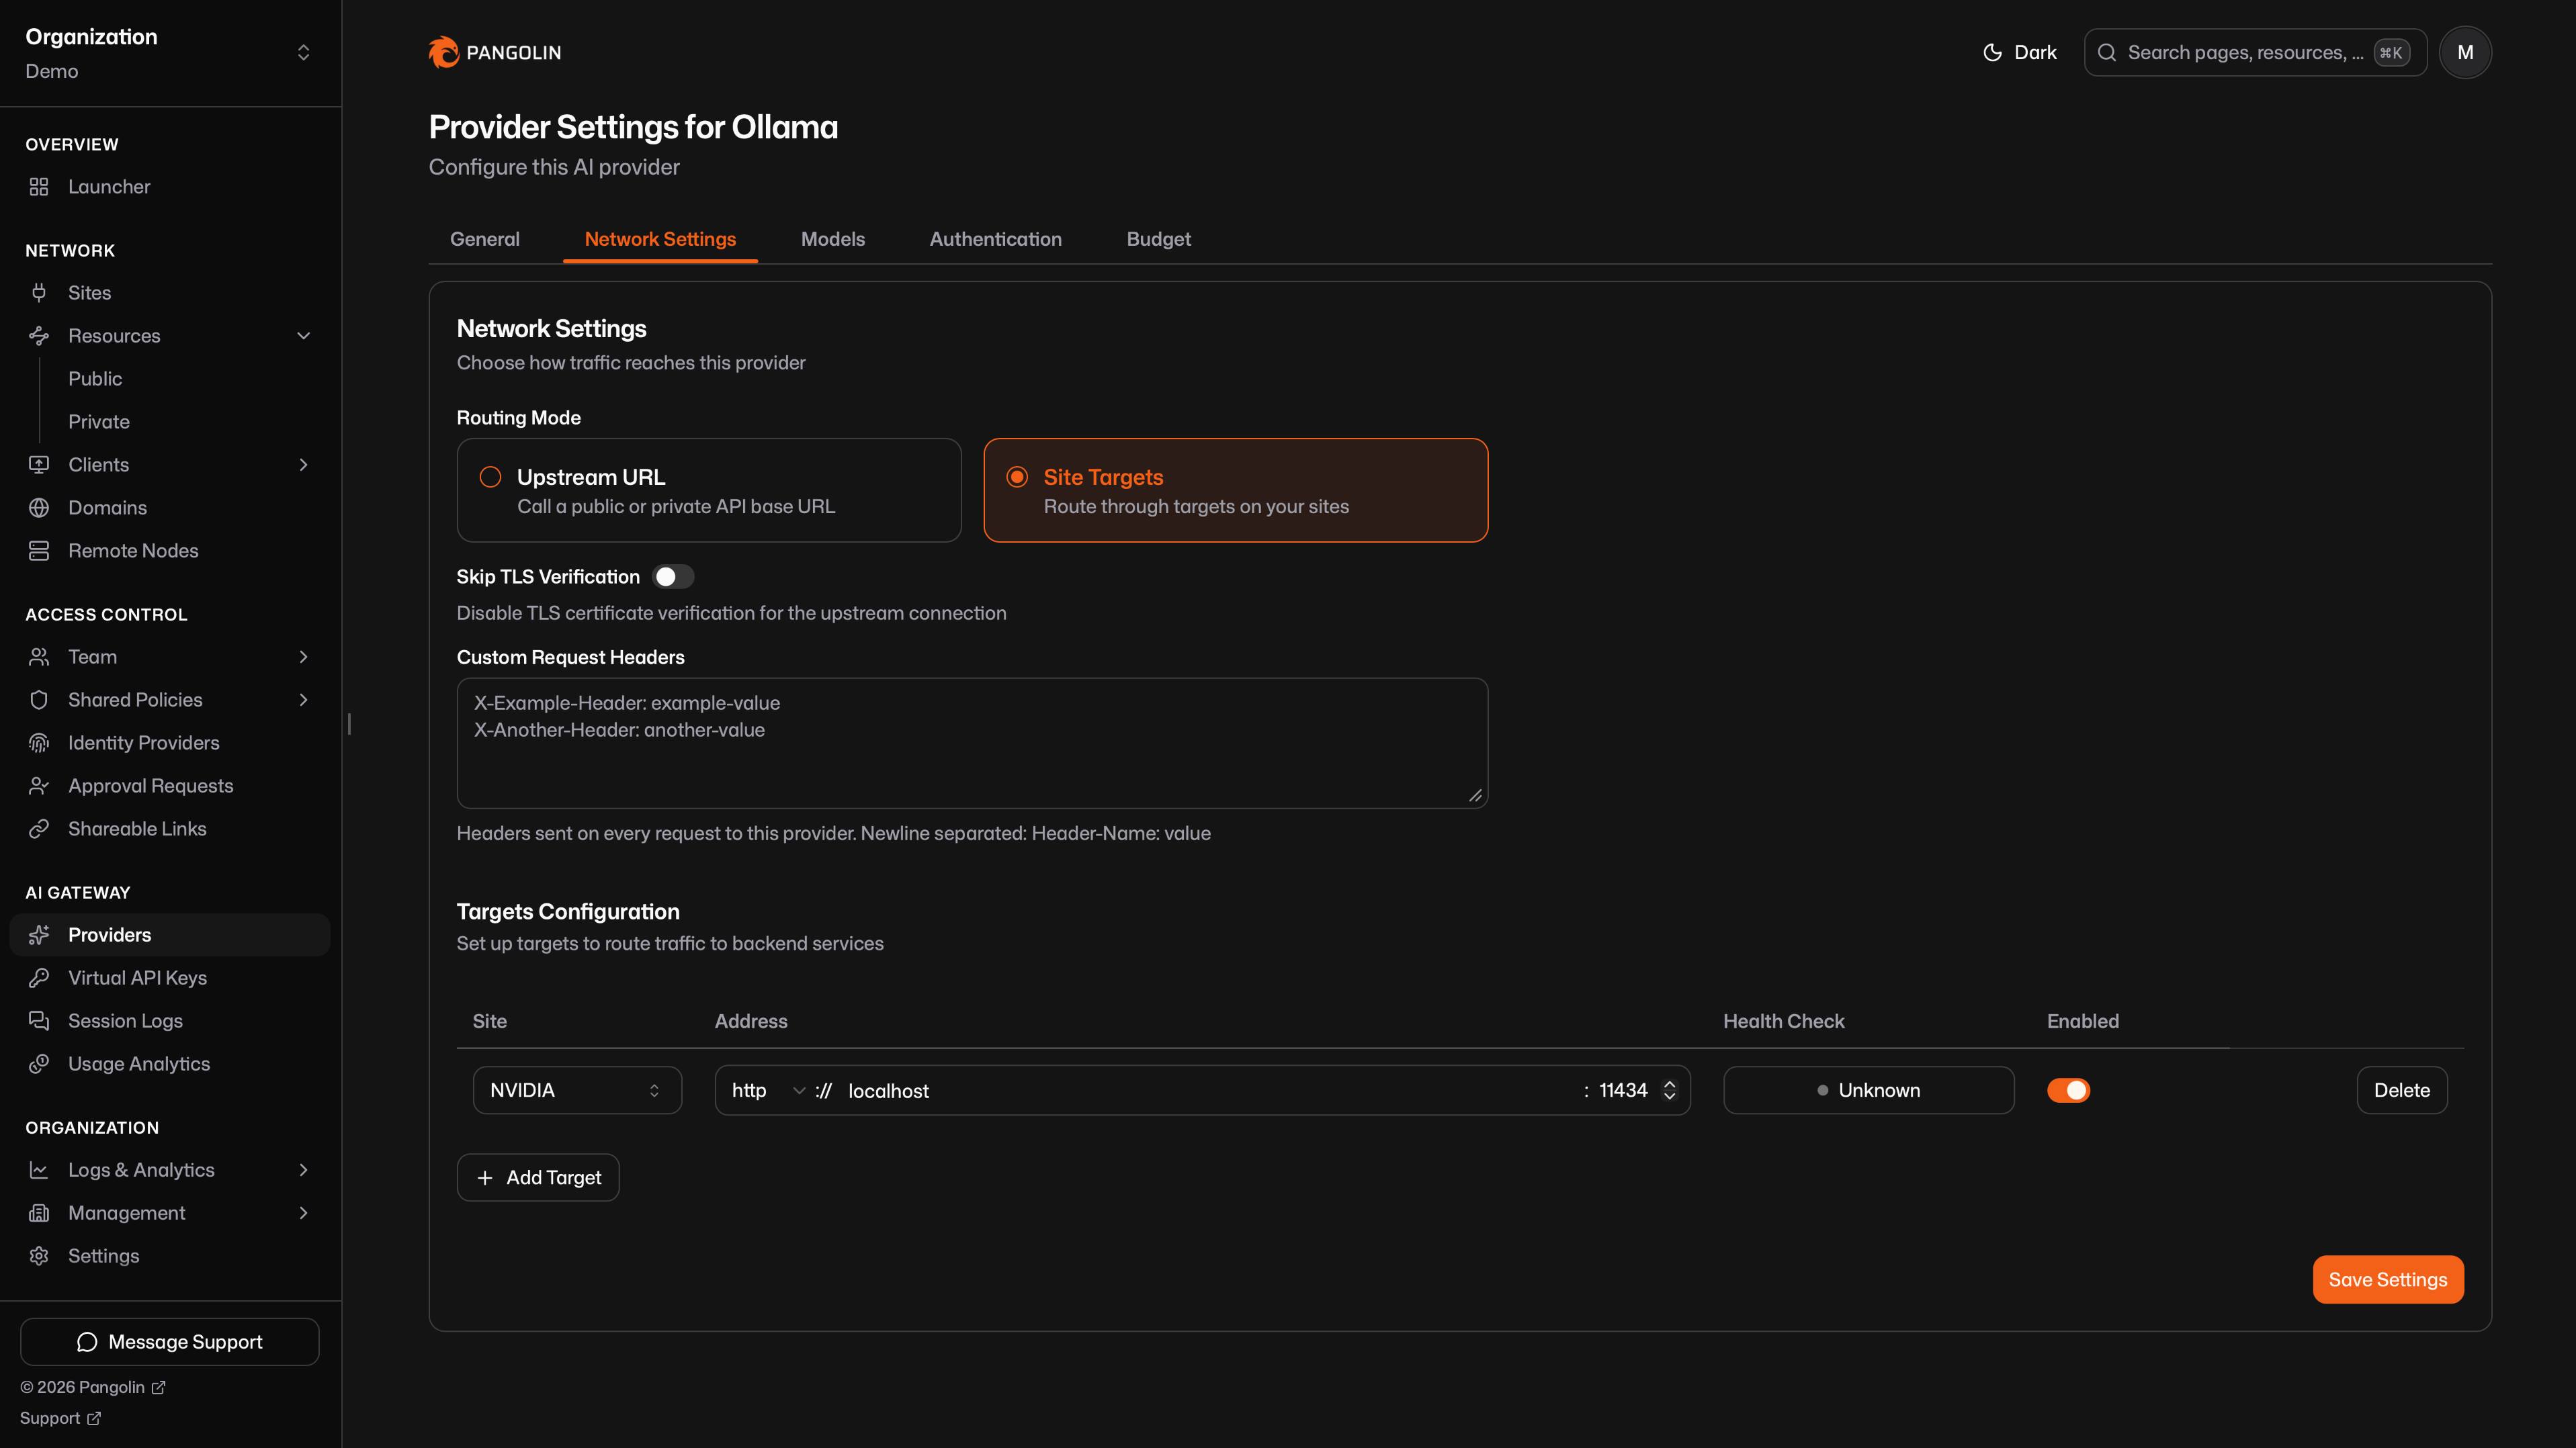Switch to the Authentication tab
This screenshot has width=2576, height=1448.
coord(995,239)
